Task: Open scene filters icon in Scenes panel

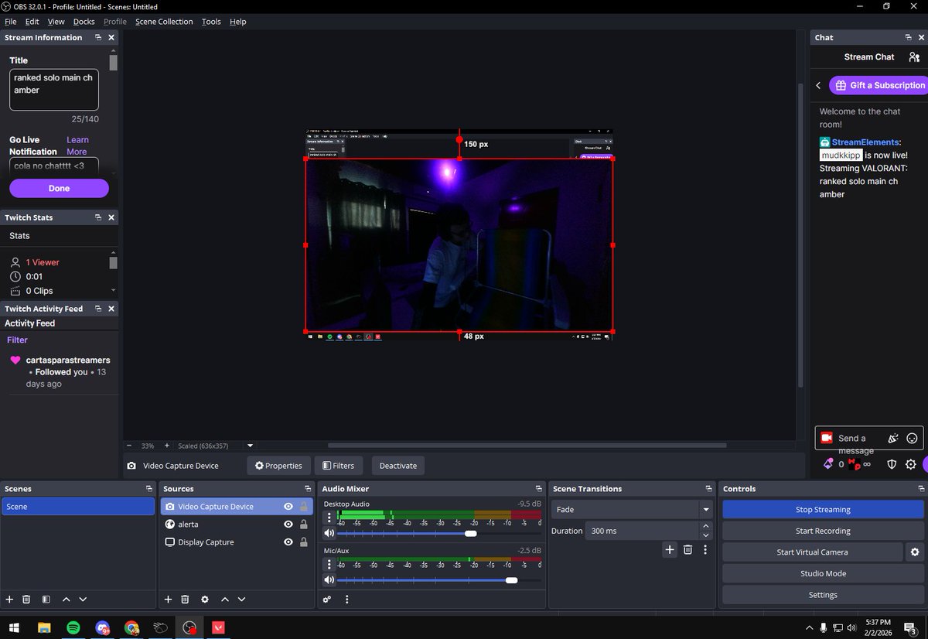Action: click(46, 600)
